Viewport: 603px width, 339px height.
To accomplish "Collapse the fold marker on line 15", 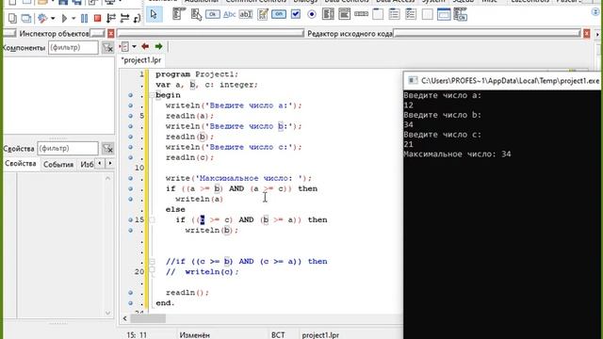I will click(x=153, y=219).
